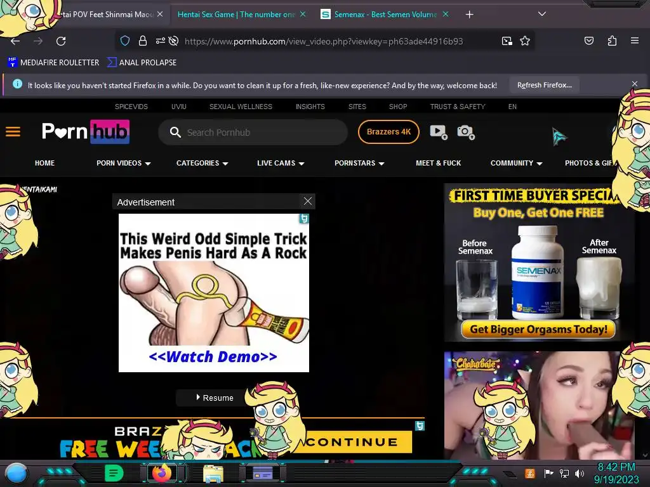
Task: Expand the COMMUNITY dropdown
Action: click(517, 163)
